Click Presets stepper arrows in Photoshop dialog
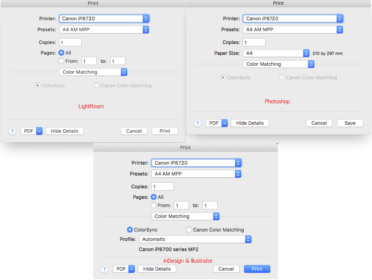This screenshot has width=372, height=280. point(339,29)
